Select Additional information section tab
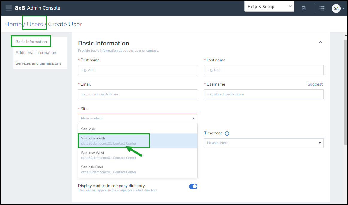This screenshot has height=205, width=348. point(36,53)
